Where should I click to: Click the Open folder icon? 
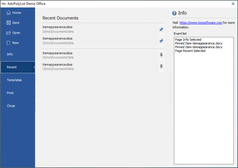click(x=9, y=33)
